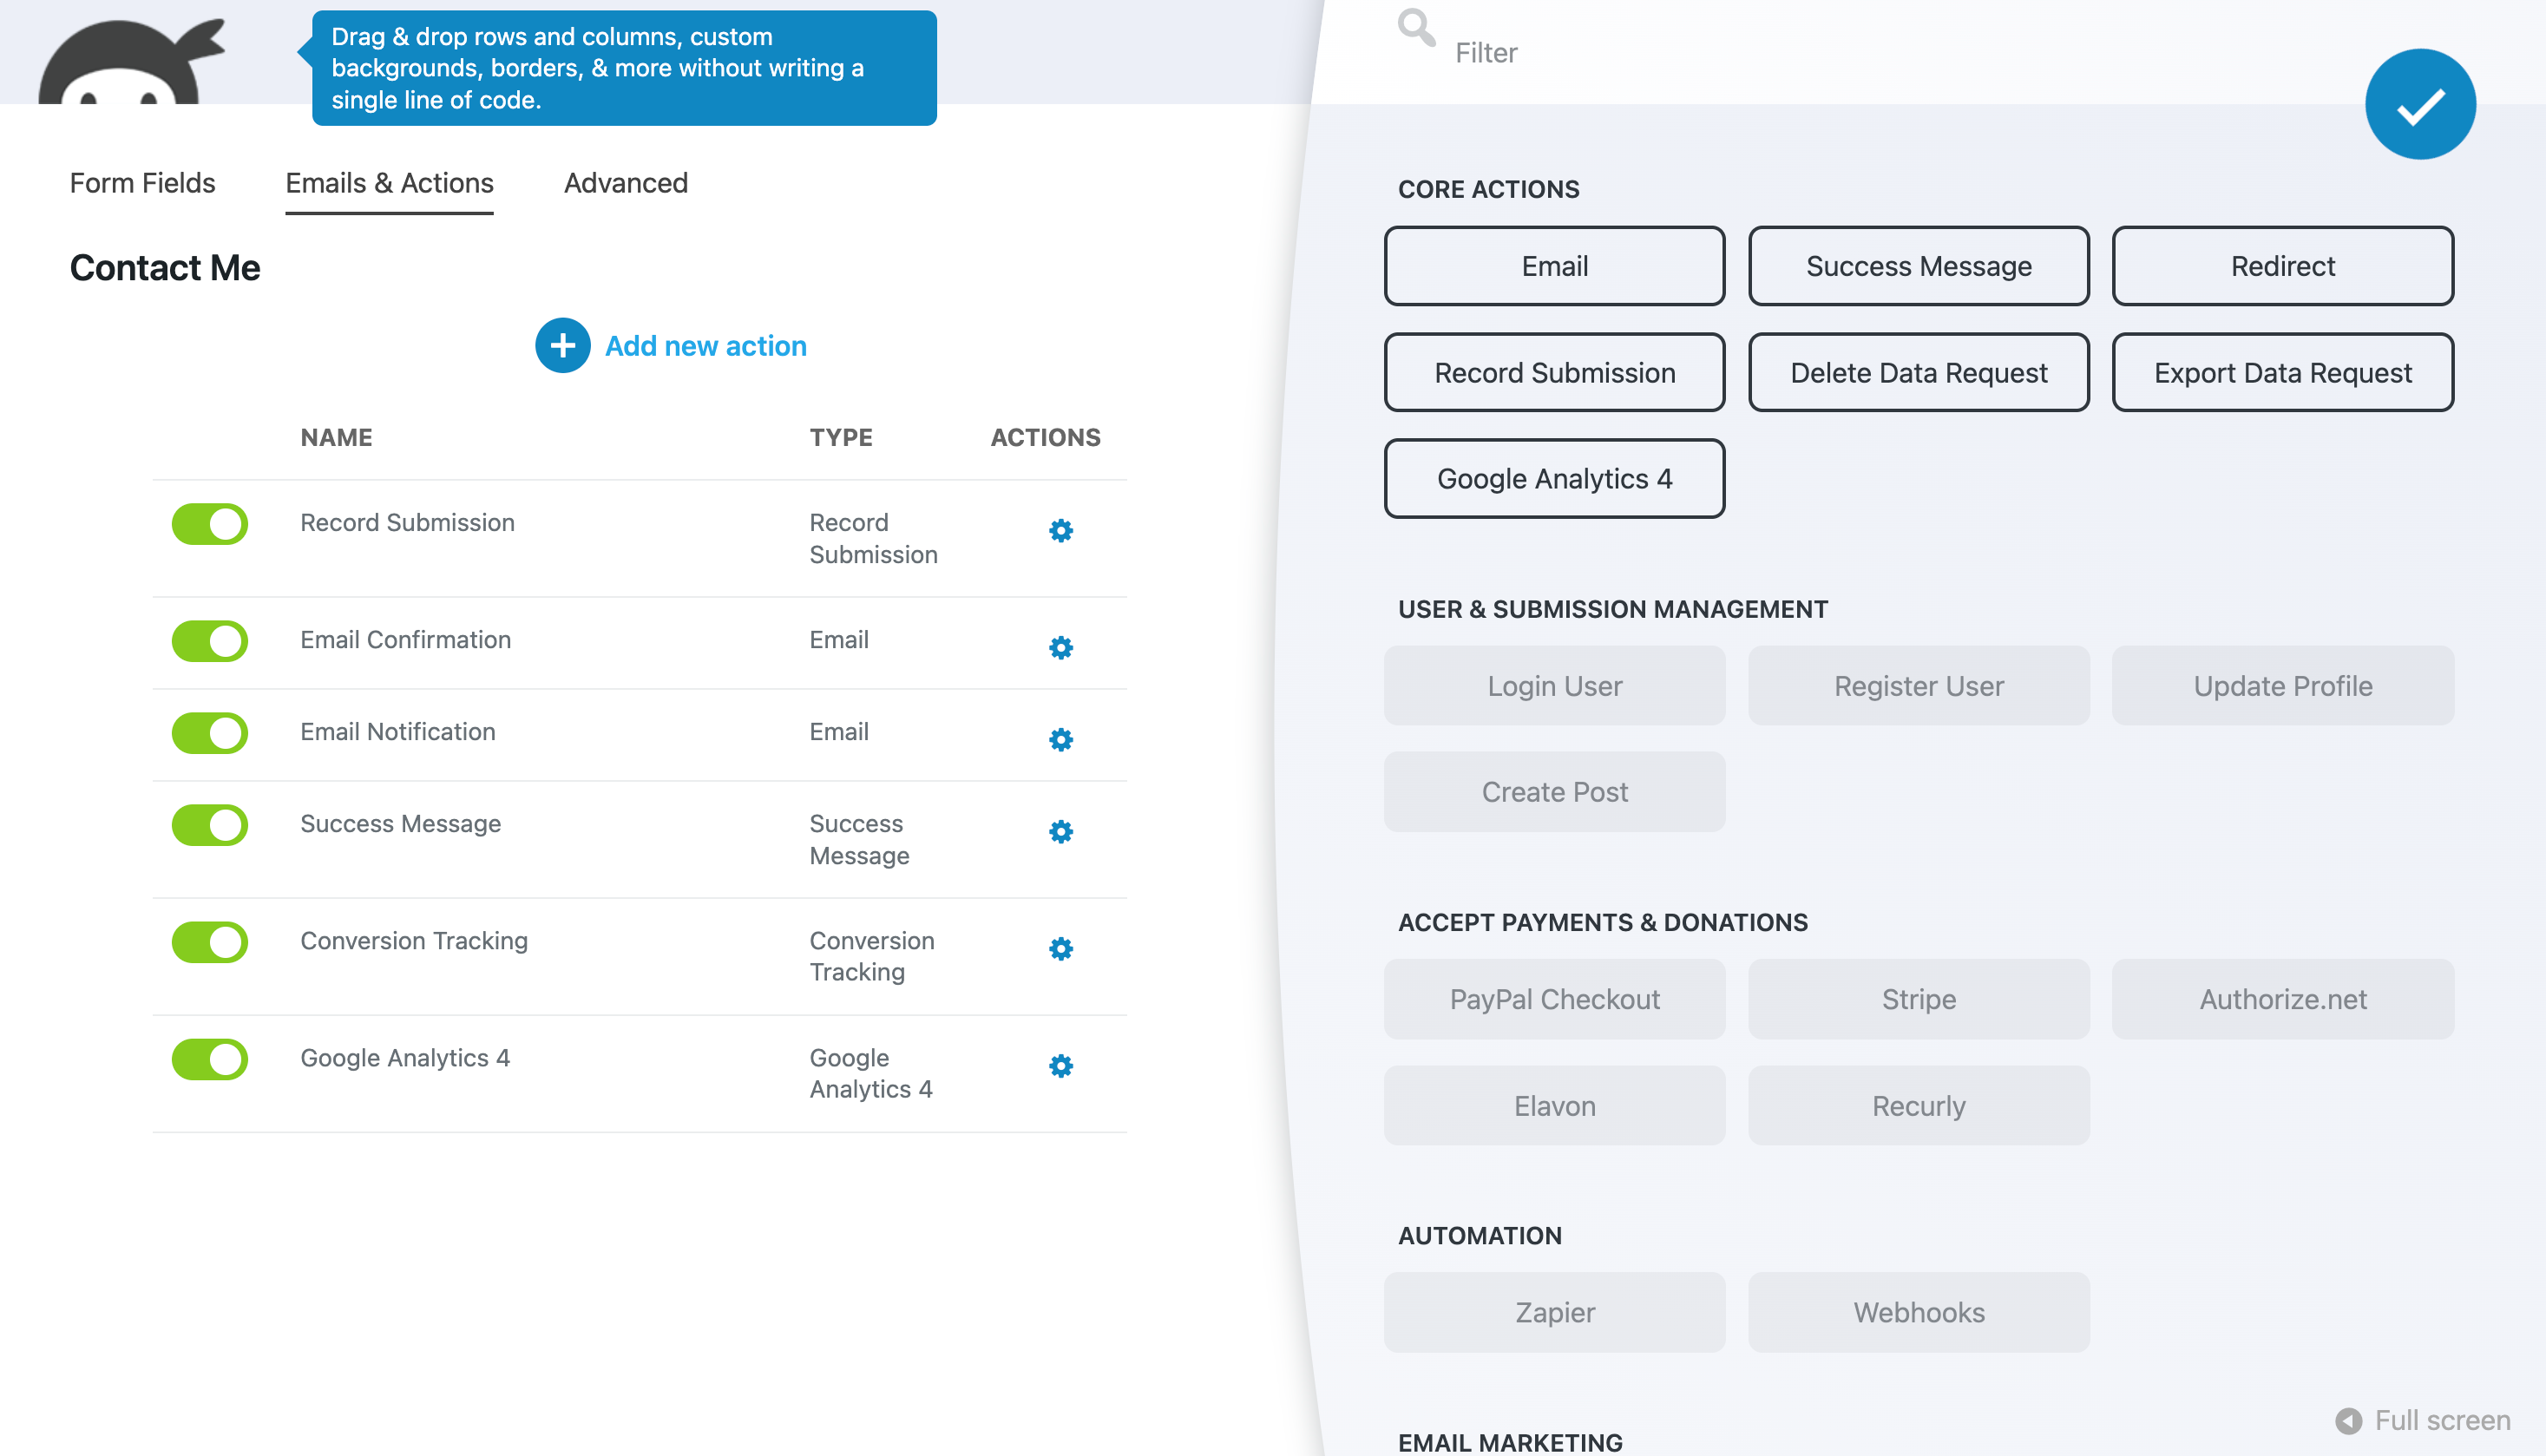Switch to the Form Fields tab
Image resolution: width=2546 pixels, height=1456 pixels.
click(x=142, y=183)
